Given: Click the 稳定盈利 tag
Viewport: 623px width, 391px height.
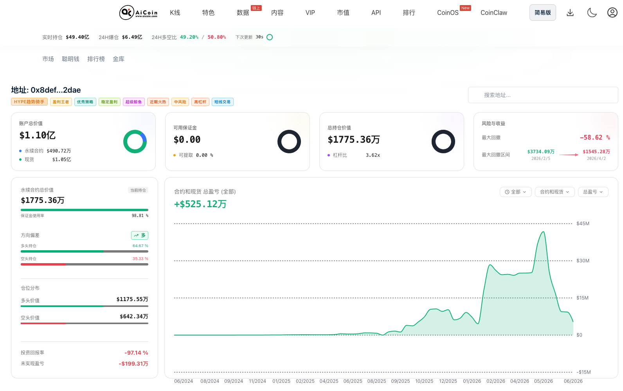Looking at the screenshot, I should 110,102.
